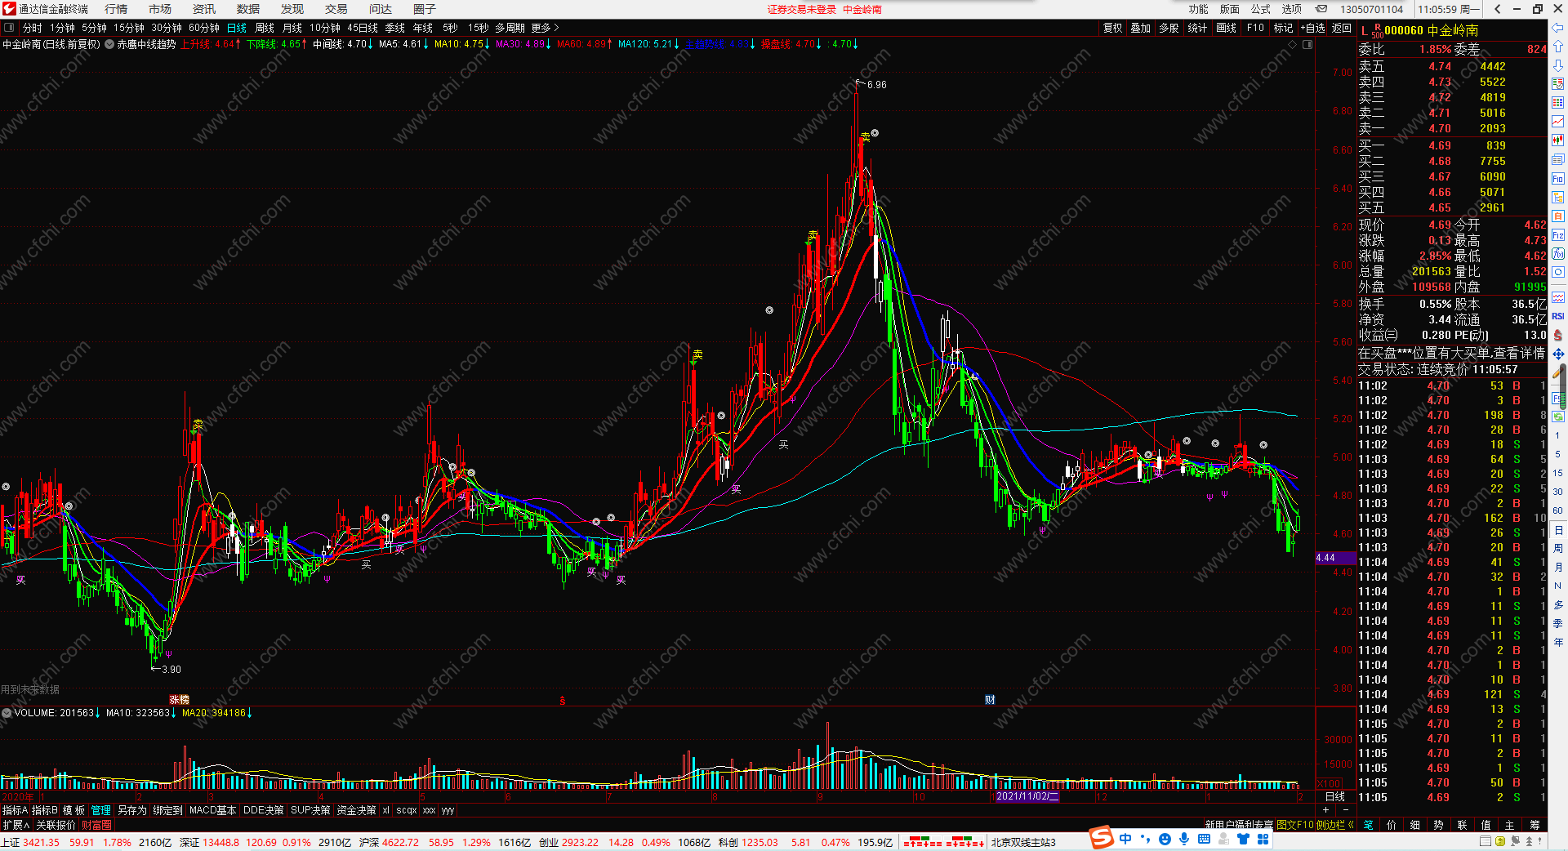1568x851 pixels.
Task: Select the 周线 weekly period
Action: coord(265,28)
